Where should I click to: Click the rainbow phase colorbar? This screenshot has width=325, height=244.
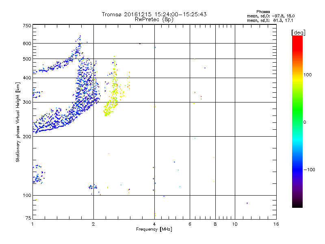click(297, 122)
